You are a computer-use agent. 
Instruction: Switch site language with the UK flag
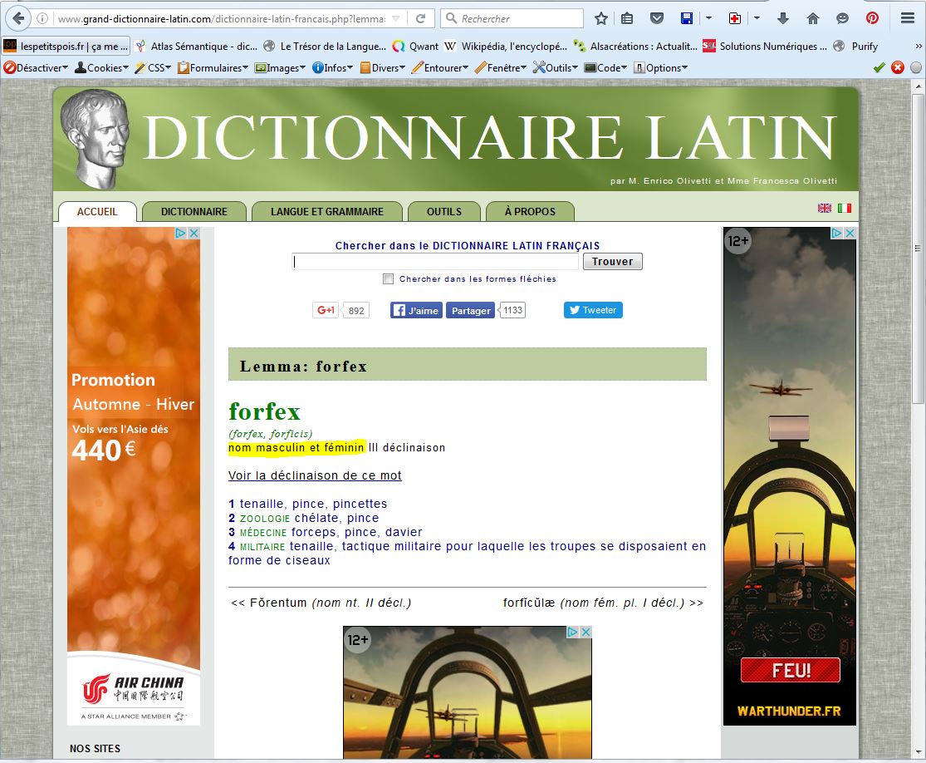[x=825, y=208]
